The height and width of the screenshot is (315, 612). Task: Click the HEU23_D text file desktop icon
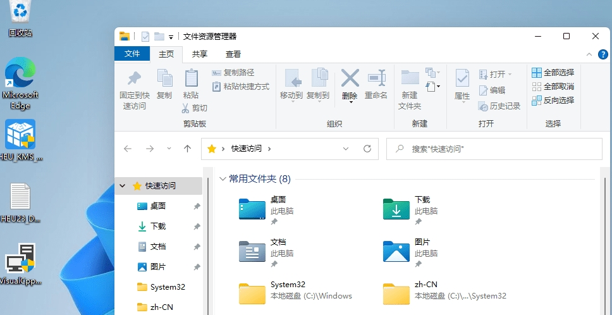pos(20,202)
